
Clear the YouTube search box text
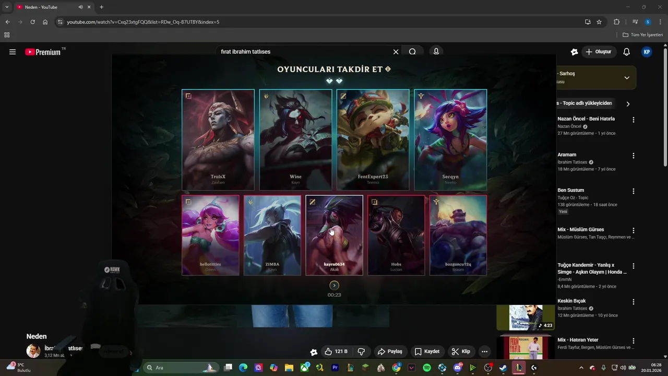[396, 52]
